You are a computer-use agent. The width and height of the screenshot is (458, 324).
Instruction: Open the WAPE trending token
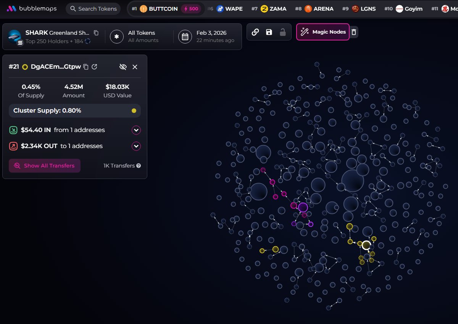click(x=229, y=9)
